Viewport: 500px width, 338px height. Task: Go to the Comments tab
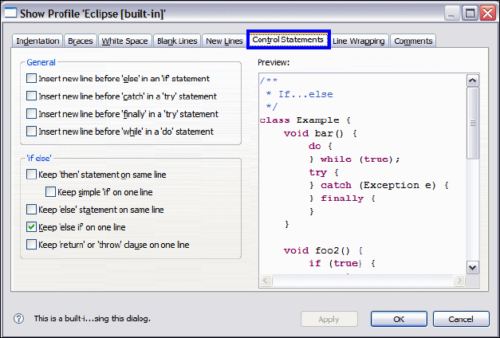click(413, 41)
